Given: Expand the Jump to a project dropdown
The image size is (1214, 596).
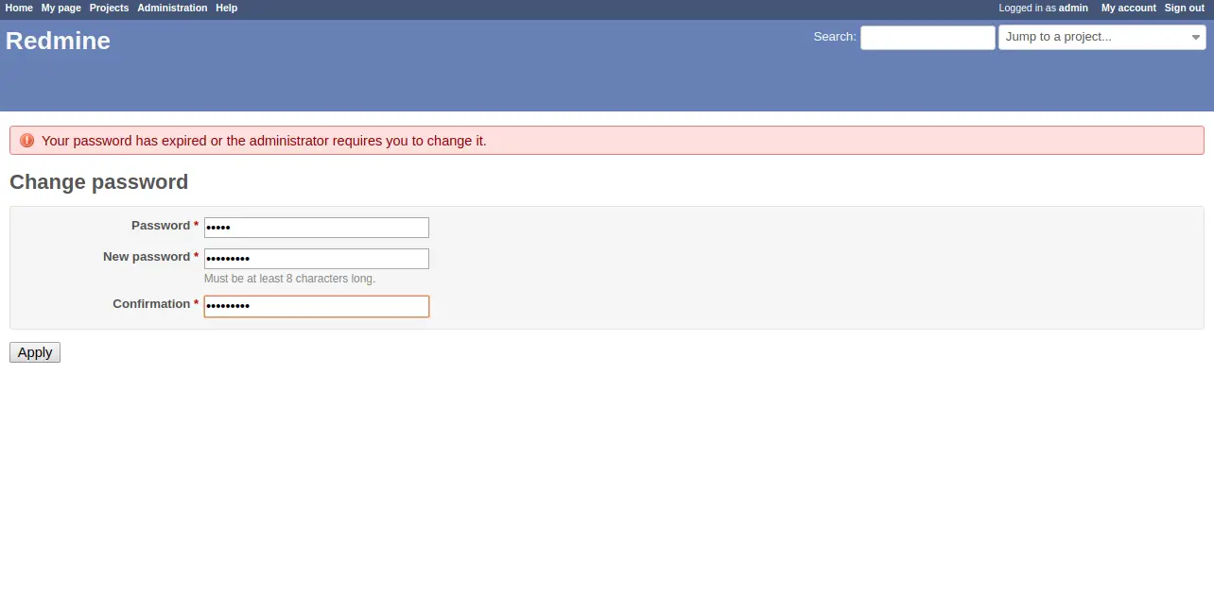Looking at the screenshot, I should click(1102, 37).
